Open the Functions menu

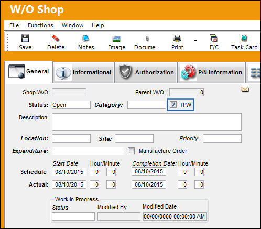(x=40, y=25)
